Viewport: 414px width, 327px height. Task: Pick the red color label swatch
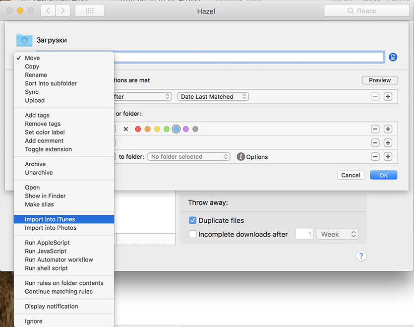pyautogui.click(x=138, y=129)
